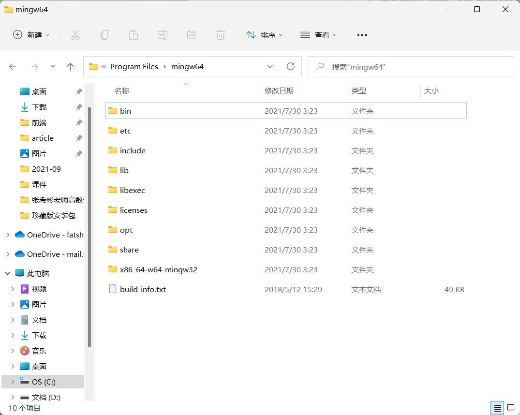The height and width of the screenshot is (415, 520).
Task: Open 2021-09 in quick access
Action: (46, 169)
